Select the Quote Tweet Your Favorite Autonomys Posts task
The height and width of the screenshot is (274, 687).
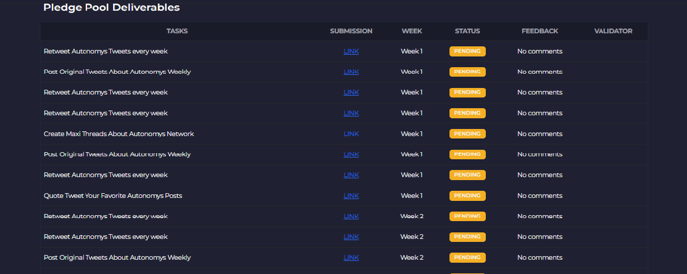113,196
